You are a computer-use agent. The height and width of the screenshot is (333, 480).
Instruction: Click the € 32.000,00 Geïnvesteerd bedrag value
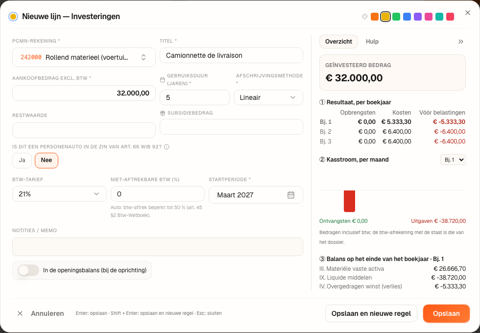[354, 78]
